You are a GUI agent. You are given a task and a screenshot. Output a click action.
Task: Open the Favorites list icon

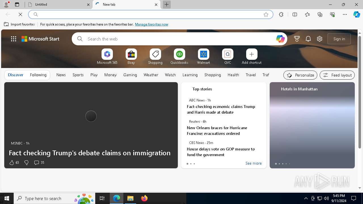[307, 14]
